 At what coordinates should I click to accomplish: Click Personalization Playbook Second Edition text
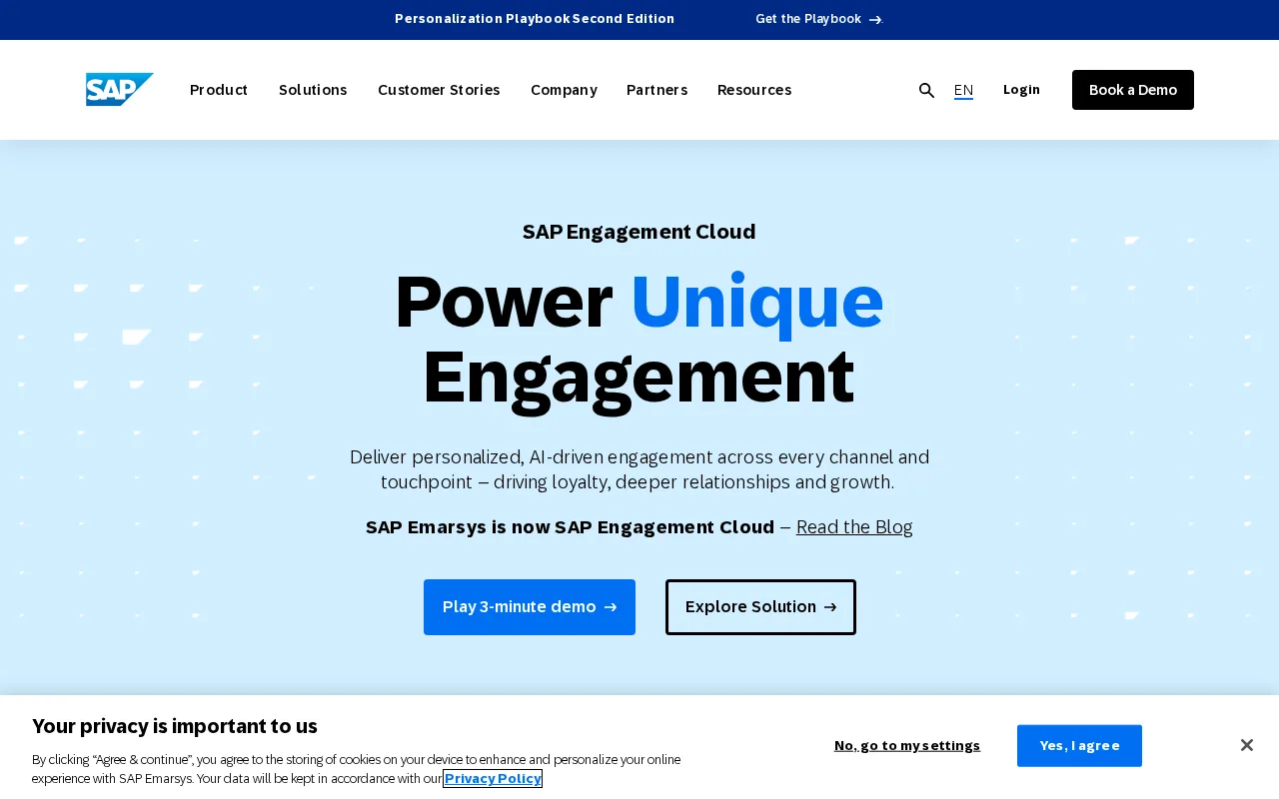tap(535, 19)
